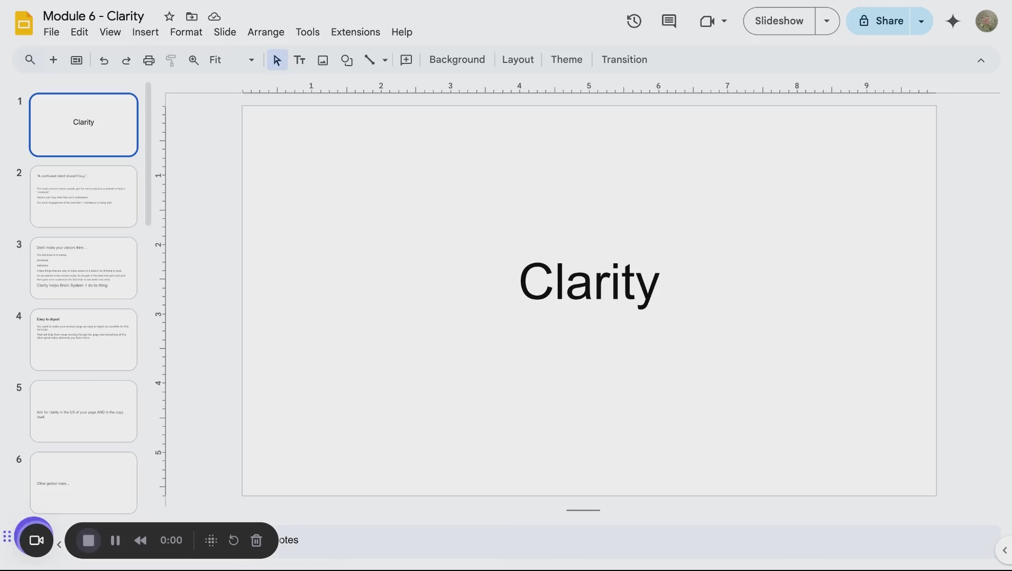1012x571 pixels.
Task: Click the Print icon
Action: pyautogui.click(x=149, y=60)
